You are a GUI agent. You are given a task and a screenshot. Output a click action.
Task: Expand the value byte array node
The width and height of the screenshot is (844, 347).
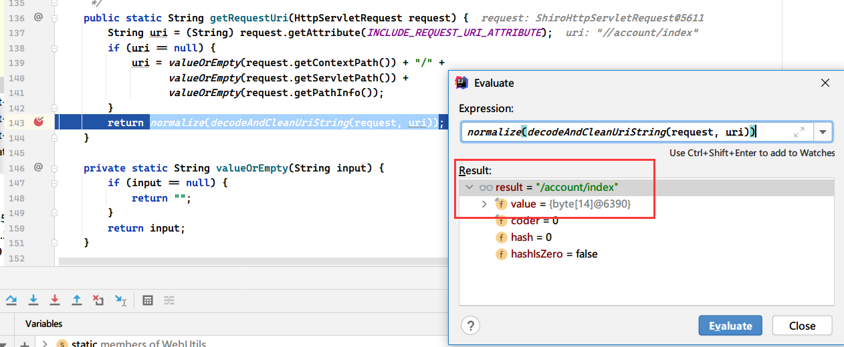tap(484, 204)
